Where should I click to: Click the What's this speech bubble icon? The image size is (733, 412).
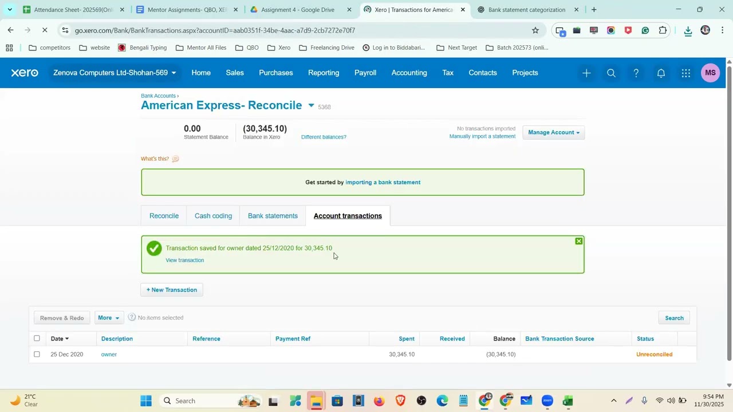(175, 159)
